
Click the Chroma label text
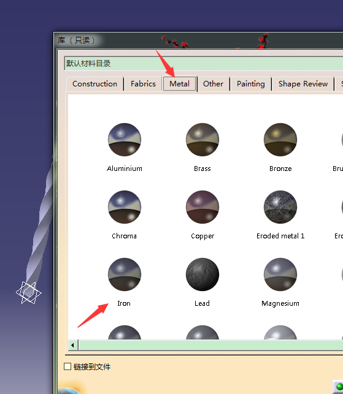(125, 236)
